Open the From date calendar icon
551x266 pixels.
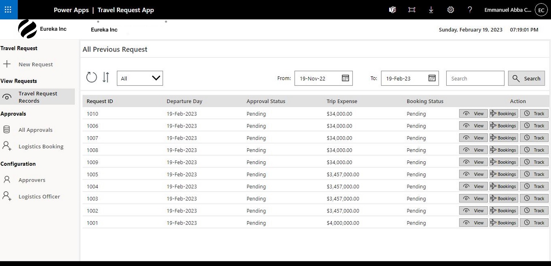(345, 78)
